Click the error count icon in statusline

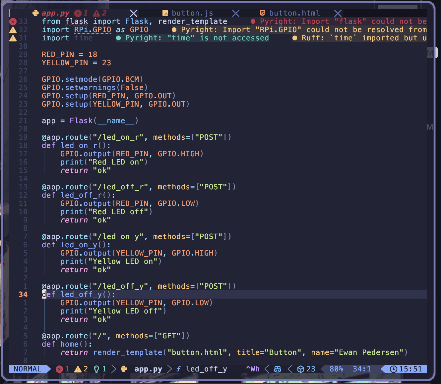point(59,369)
